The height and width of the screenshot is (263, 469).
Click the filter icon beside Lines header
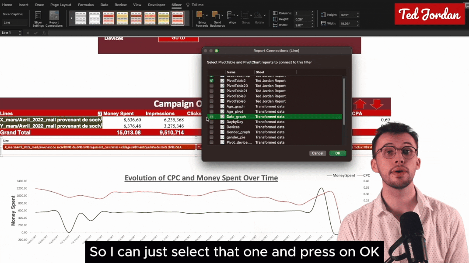coord(99,114)
